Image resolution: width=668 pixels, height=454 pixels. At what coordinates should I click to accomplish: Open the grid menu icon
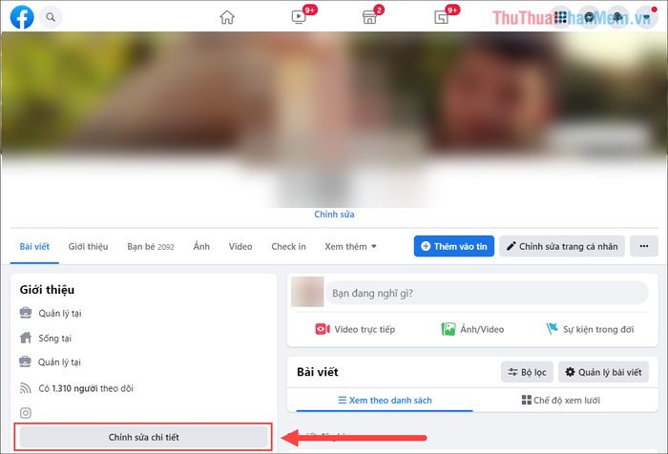point(561,17)
